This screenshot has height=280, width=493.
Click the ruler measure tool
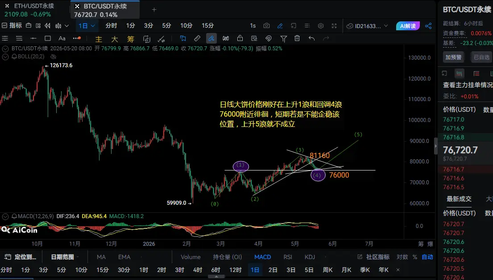coord(197,38)
